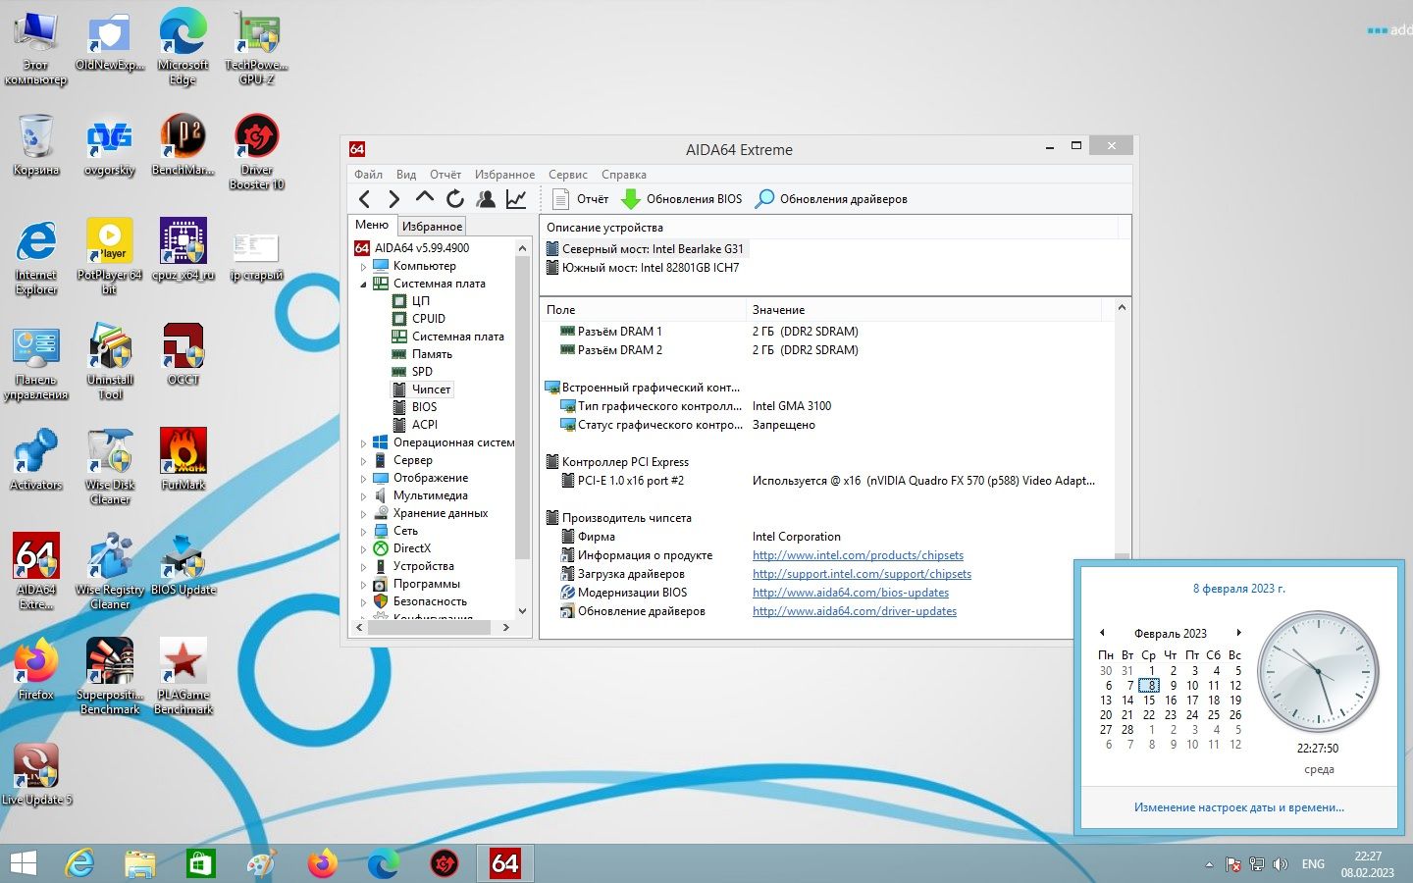Open Wise Disk Cleaner shortcut
Viewport: 1413px width, 883px height.
tap(110, 466)
